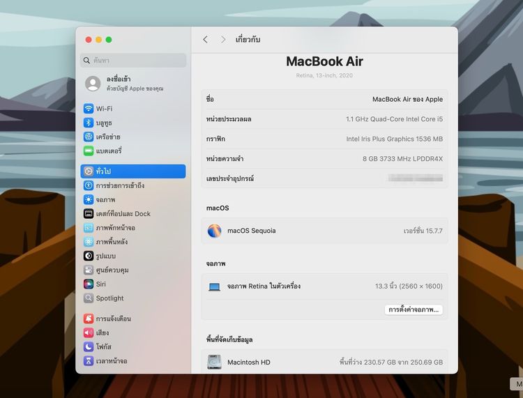The width and height of the screenshot is (523, 398).
Task: Sign in with Apple account (ลงชื่อเข้า)
Action: 119,79
